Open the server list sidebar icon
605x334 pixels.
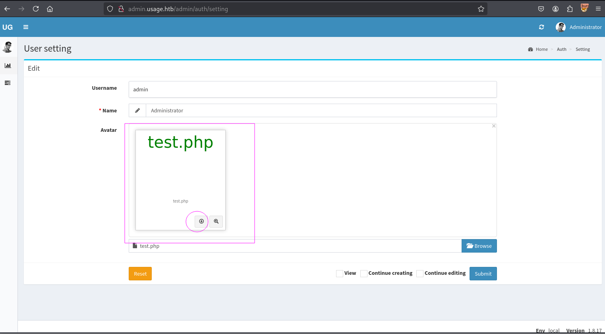8,83
